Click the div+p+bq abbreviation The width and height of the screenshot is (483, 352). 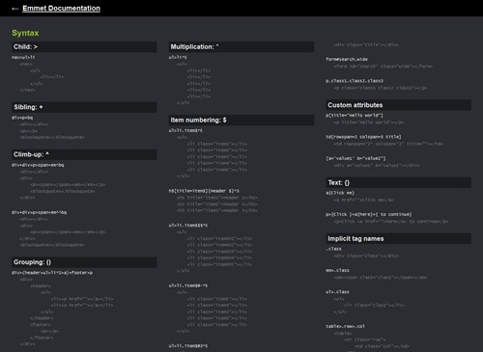point(22,118)
